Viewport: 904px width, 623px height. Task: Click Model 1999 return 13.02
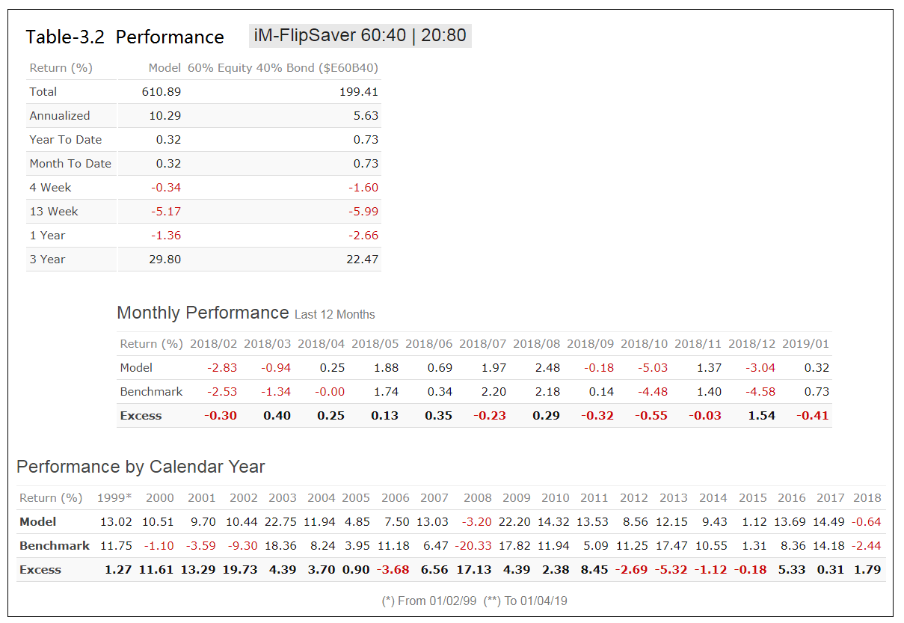tap(116, 522)
